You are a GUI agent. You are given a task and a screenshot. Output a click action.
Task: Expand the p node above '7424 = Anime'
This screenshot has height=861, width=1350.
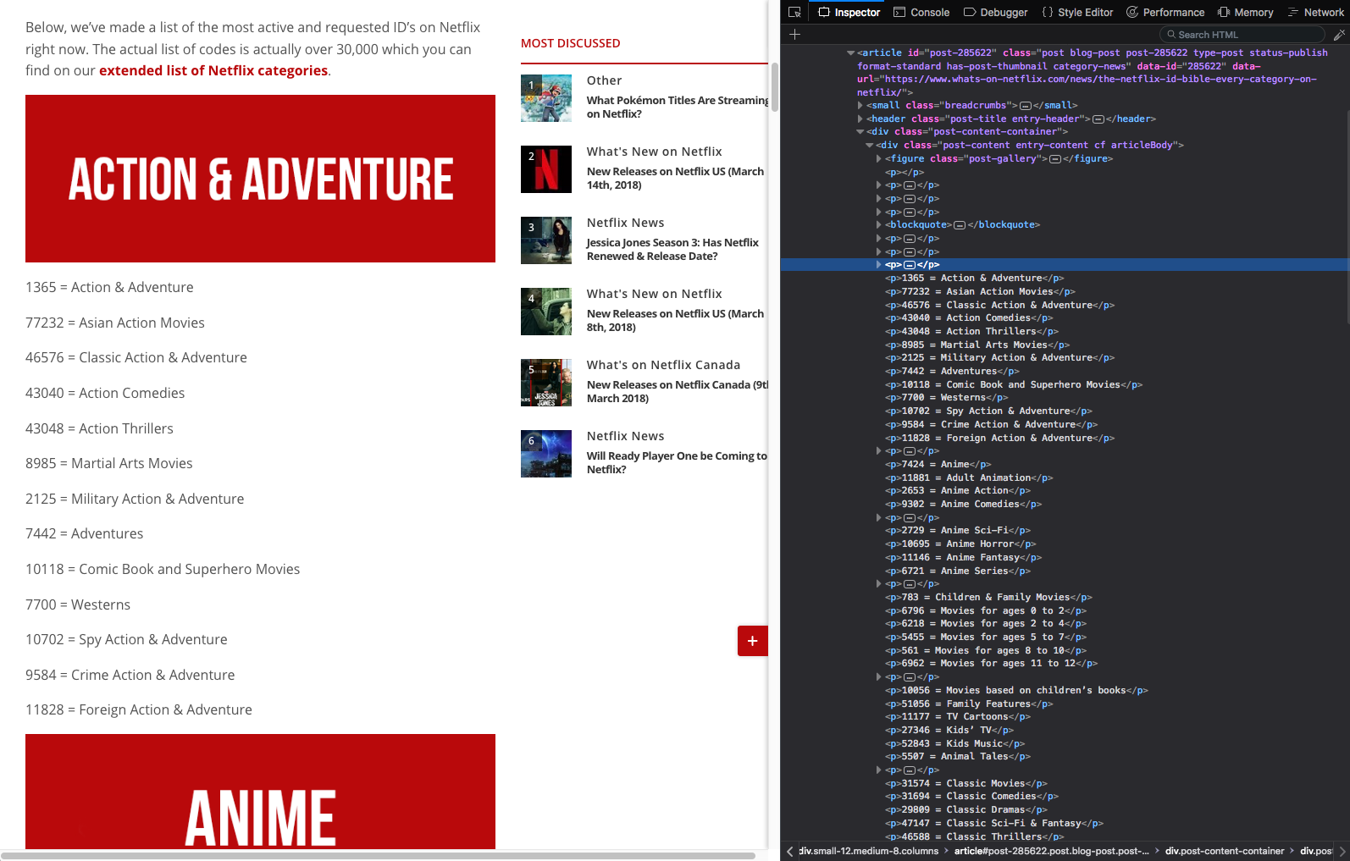(879, 451)
